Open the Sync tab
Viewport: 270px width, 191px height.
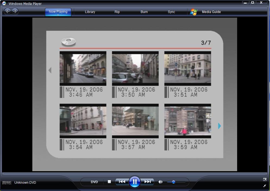[x=171, y=12]
